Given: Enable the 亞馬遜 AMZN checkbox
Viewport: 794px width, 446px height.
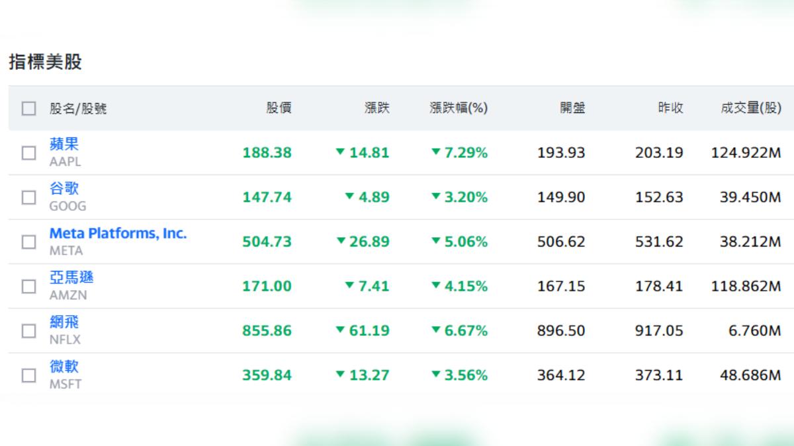Looking at the screenshot, I should pos(28,286).
